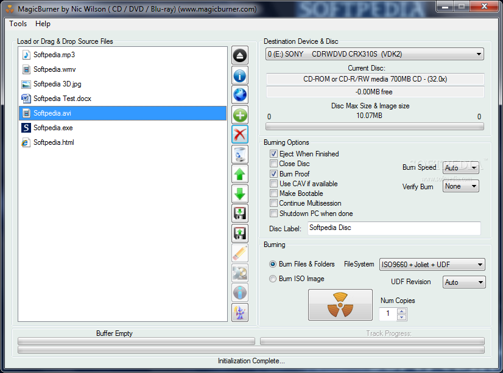Click the MagicBurner title bar app icon

10,9
